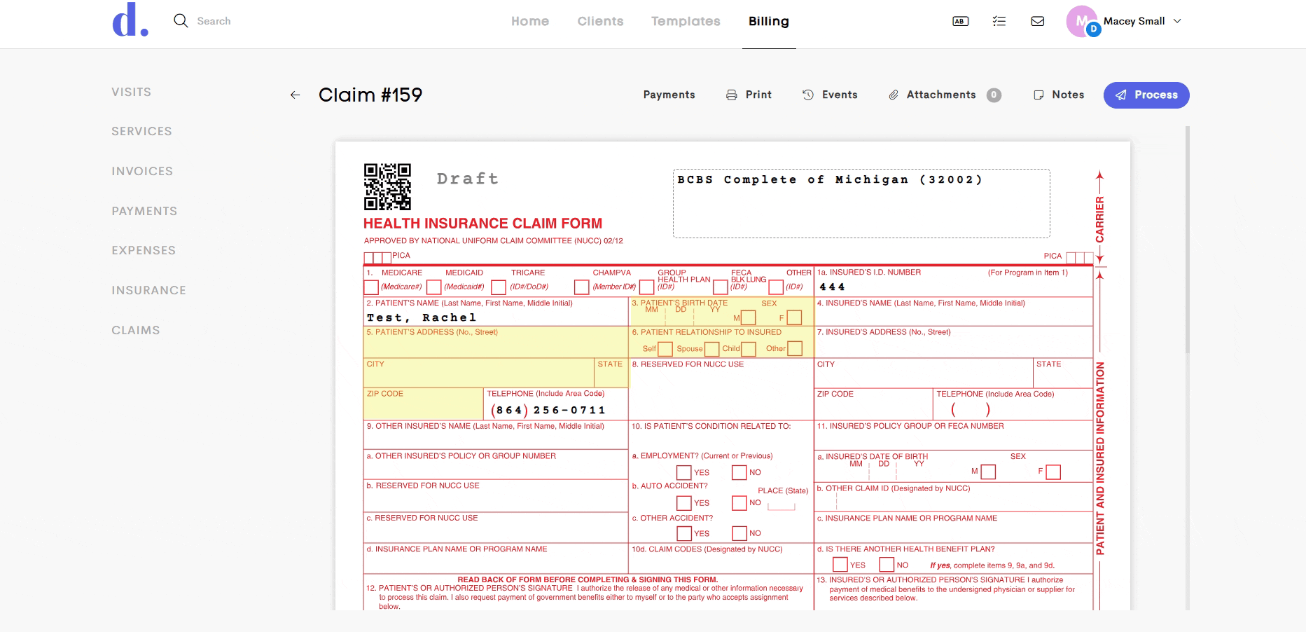Check another health benefit plan NO
The image size is (1306, 632).
pos(887,565)
